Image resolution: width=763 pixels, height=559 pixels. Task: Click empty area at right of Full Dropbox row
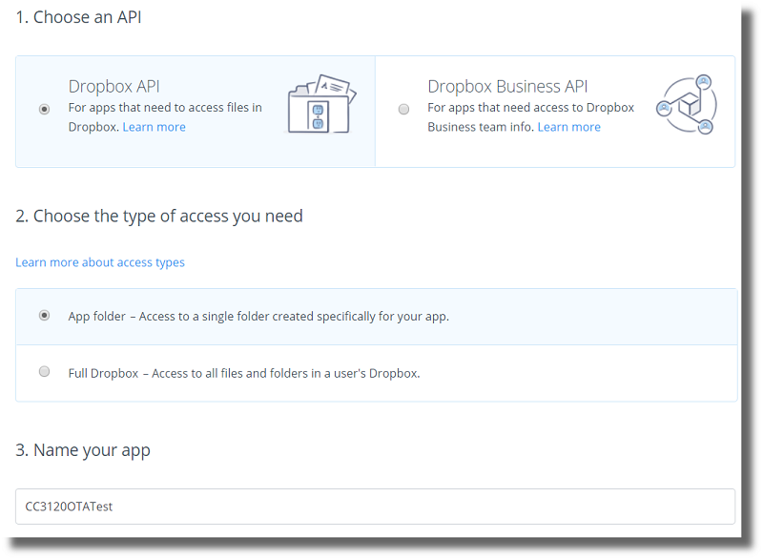point(591,373)
